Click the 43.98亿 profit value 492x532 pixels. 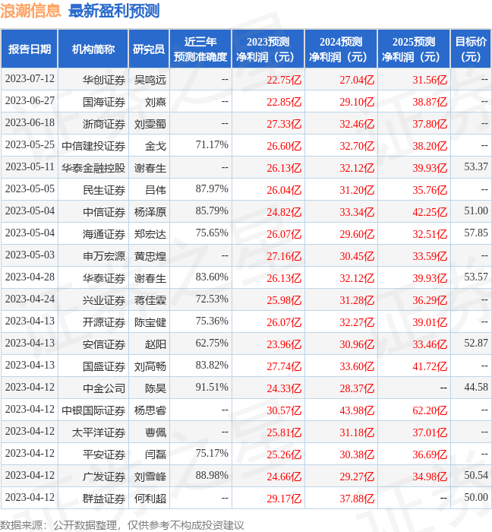point(357,410)
